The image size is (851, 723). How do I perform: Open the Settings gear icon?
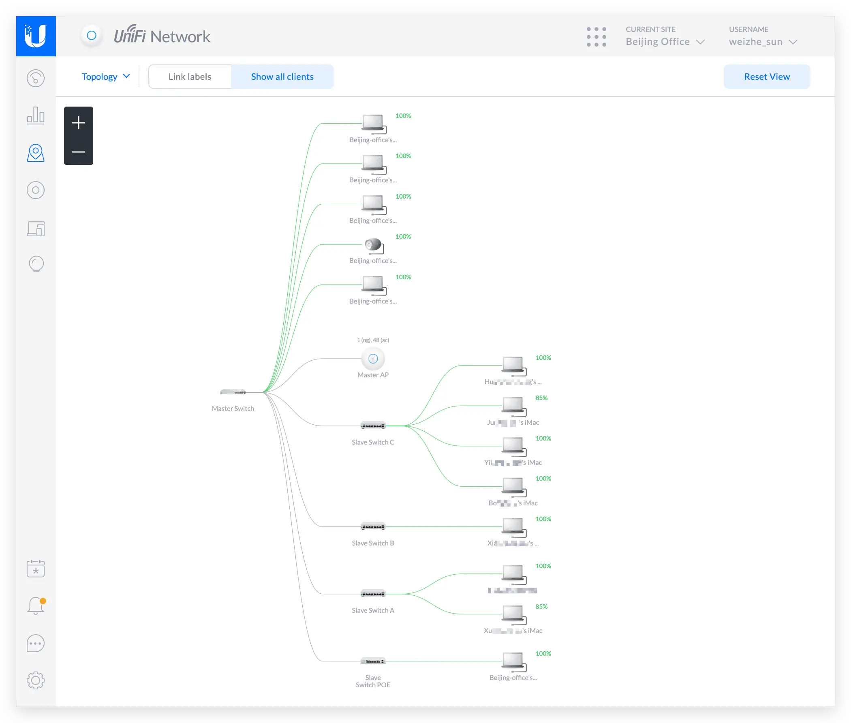(x=36, y=680)
